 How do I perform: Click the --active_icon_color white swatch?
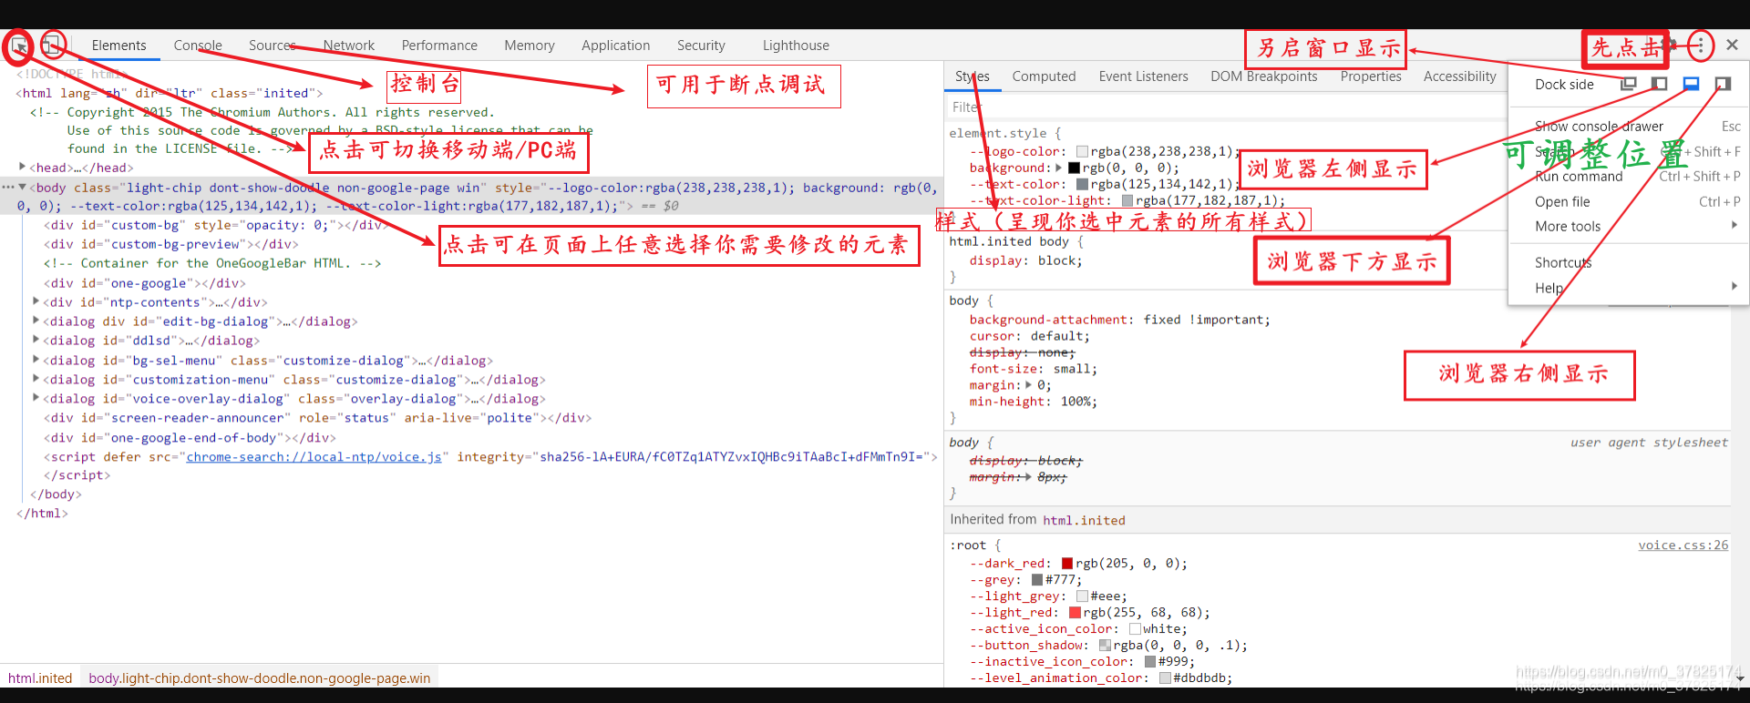(x=1135, y=629)
